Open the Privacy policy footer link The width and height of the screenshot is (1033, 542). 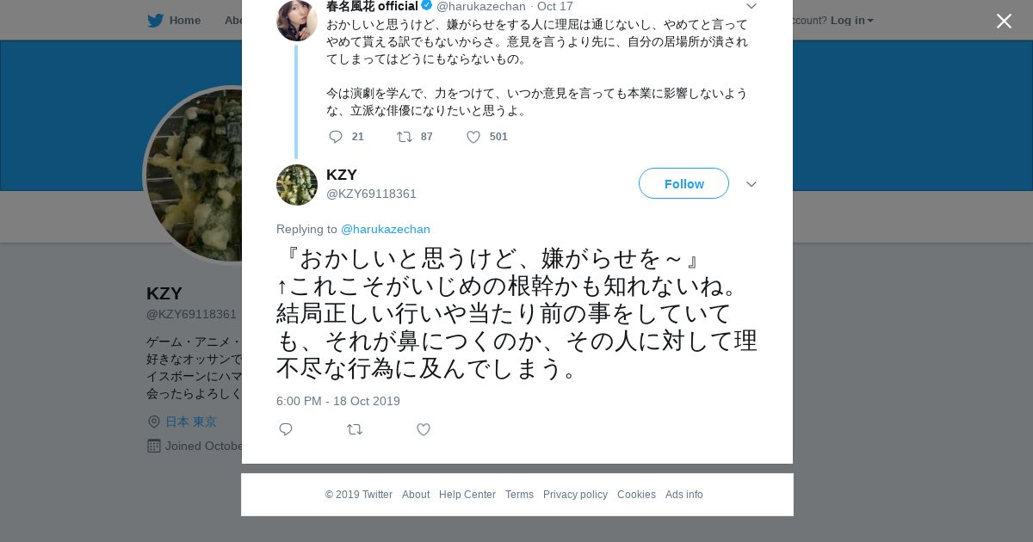pyautogui.click(x=575, y=495)
